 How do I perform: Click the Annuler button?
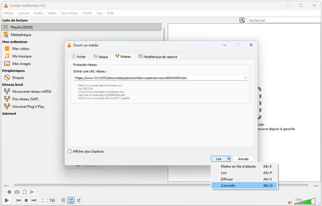click(x=243, y=159)
